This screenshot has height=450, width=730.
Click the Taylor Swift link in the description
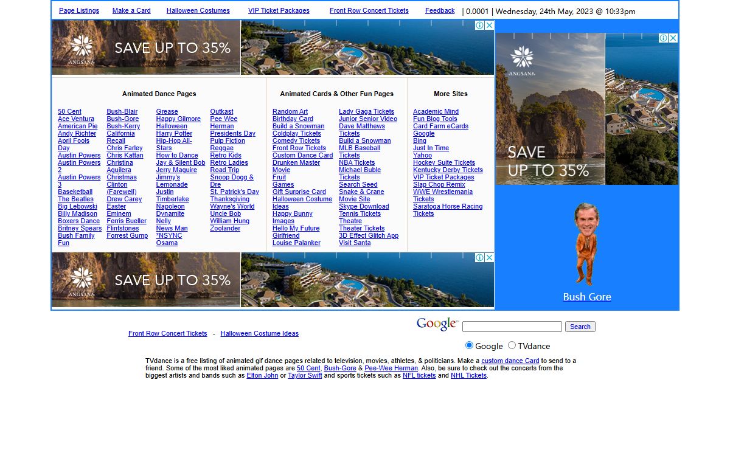coord(305,375)
